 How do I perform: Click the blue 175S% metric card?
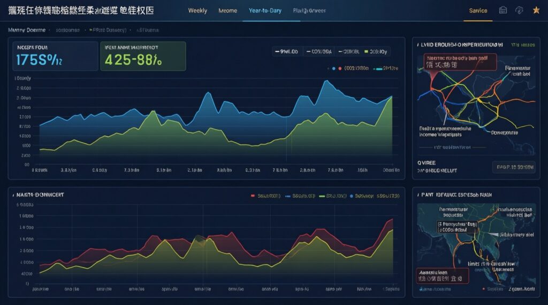pyautogui.click(x=54, y=56)
